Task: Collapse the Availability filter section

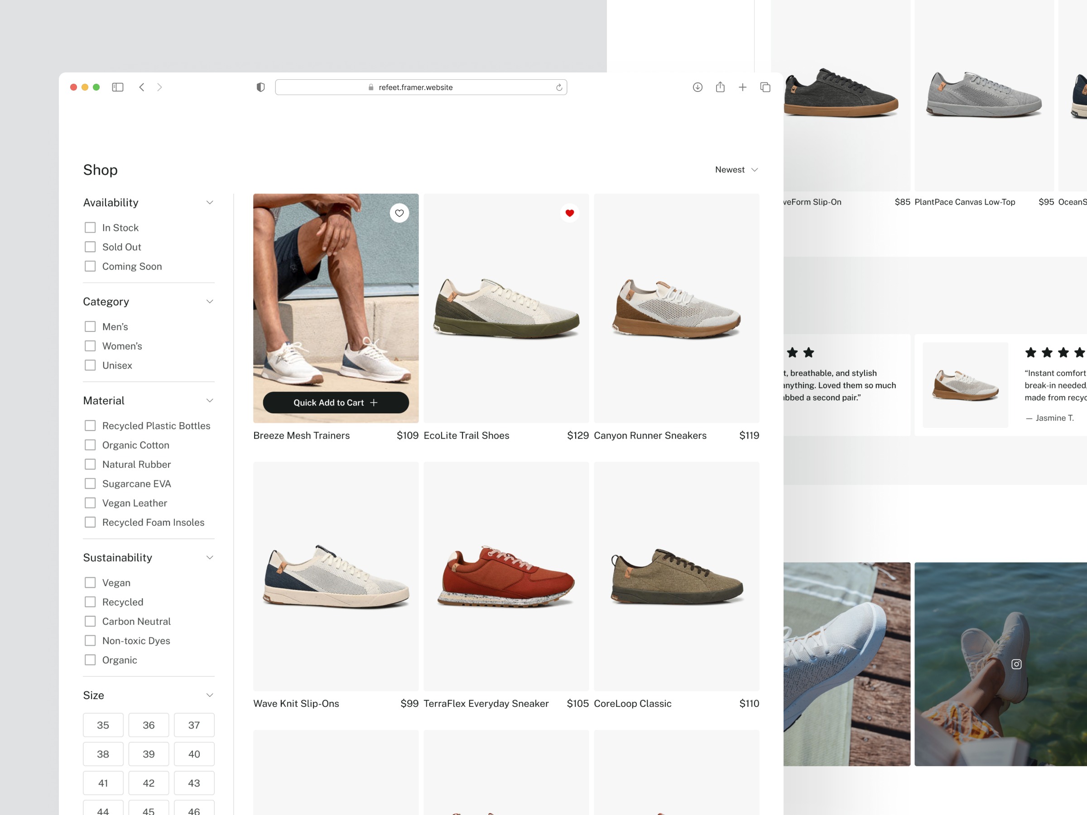Action: click(x=210, y=202)
